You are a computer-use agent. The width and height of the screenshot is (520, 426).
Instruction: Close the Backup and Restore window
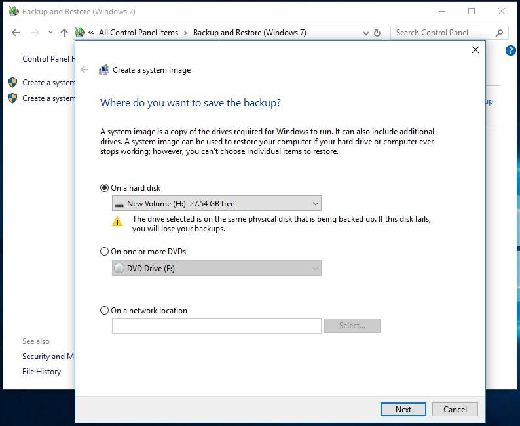point(502,11)
